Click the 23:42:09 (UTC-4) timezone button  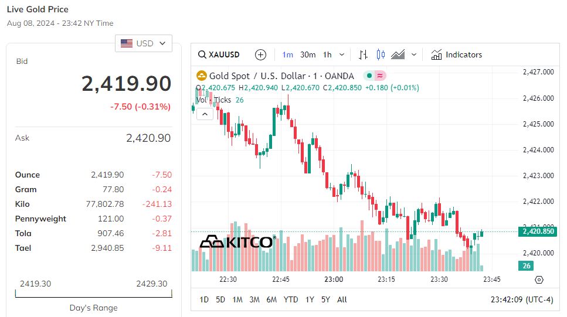[x=521, y=299]
